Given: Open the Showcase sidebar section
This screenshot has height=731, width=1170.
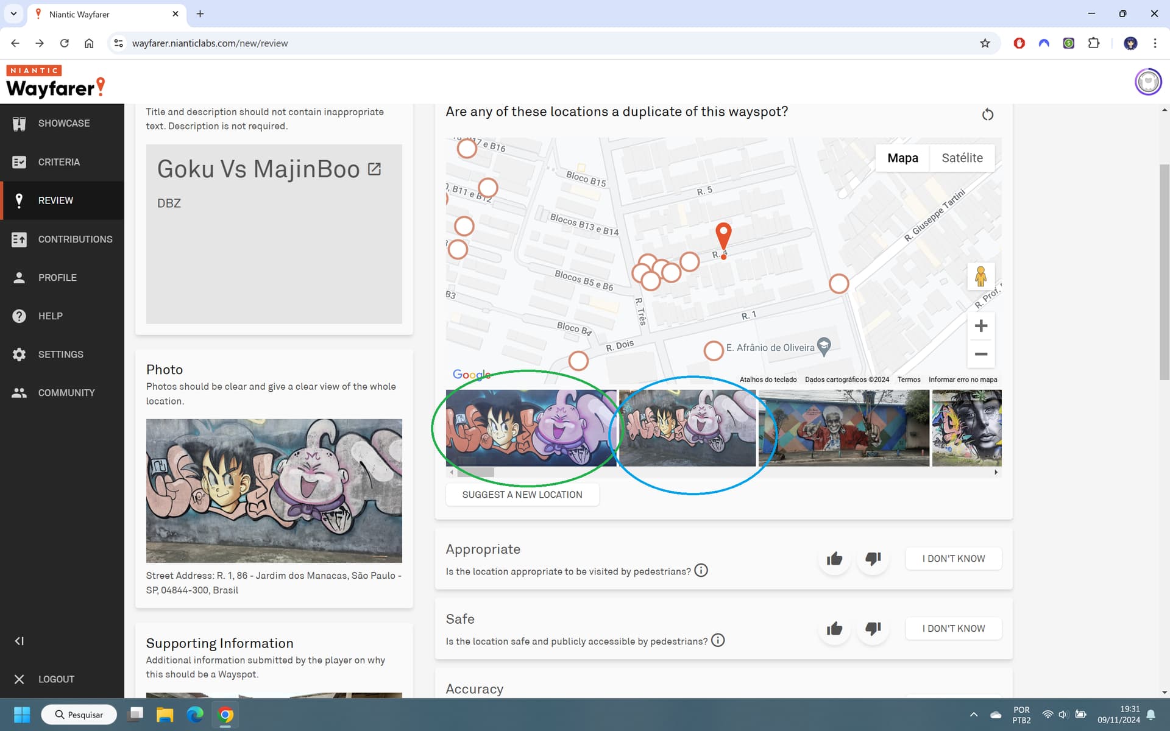Looking at the screenshot, I should [x=62, y=123].
